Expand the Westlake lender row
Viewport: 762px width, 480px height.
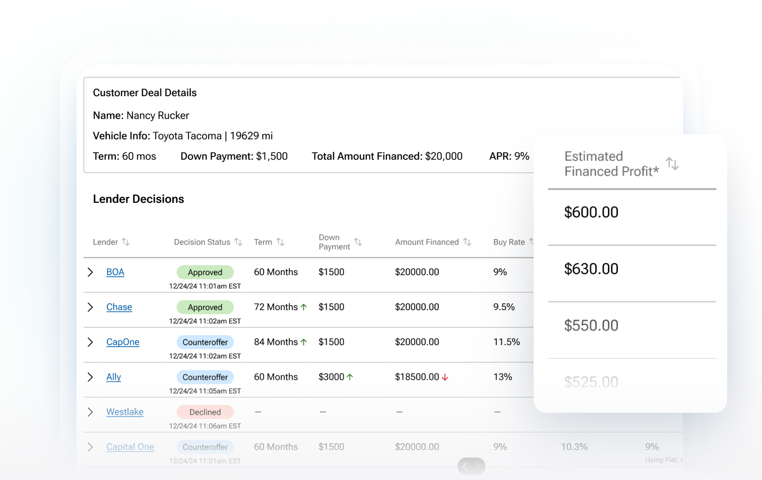point(90,412)
